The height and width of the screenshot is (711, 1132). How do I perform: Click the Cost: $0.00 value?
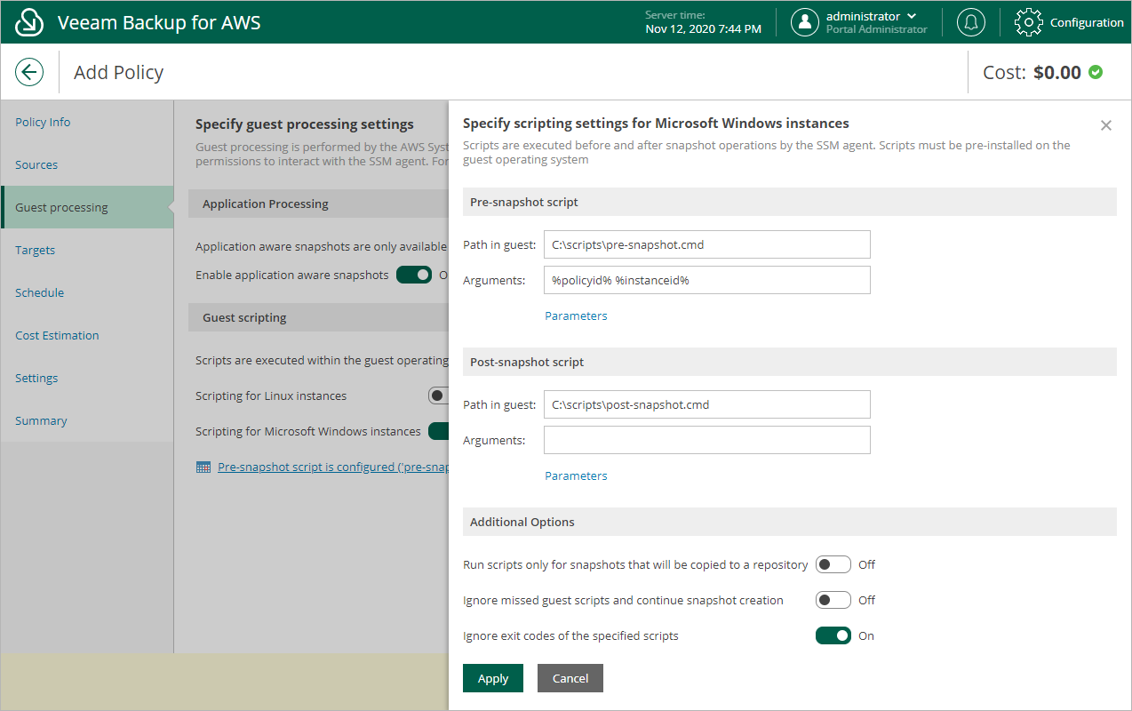click(x=1032, y=73)
